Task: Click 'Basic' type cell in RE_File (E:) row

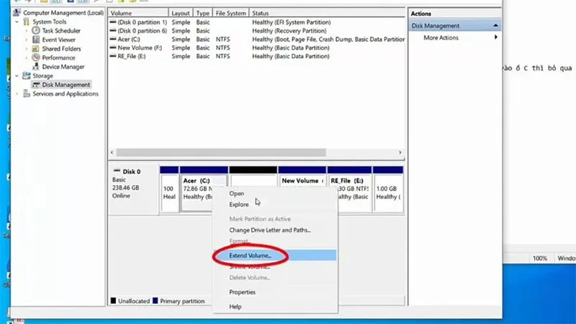Action: pyautogui.click(x=203, y=56)
